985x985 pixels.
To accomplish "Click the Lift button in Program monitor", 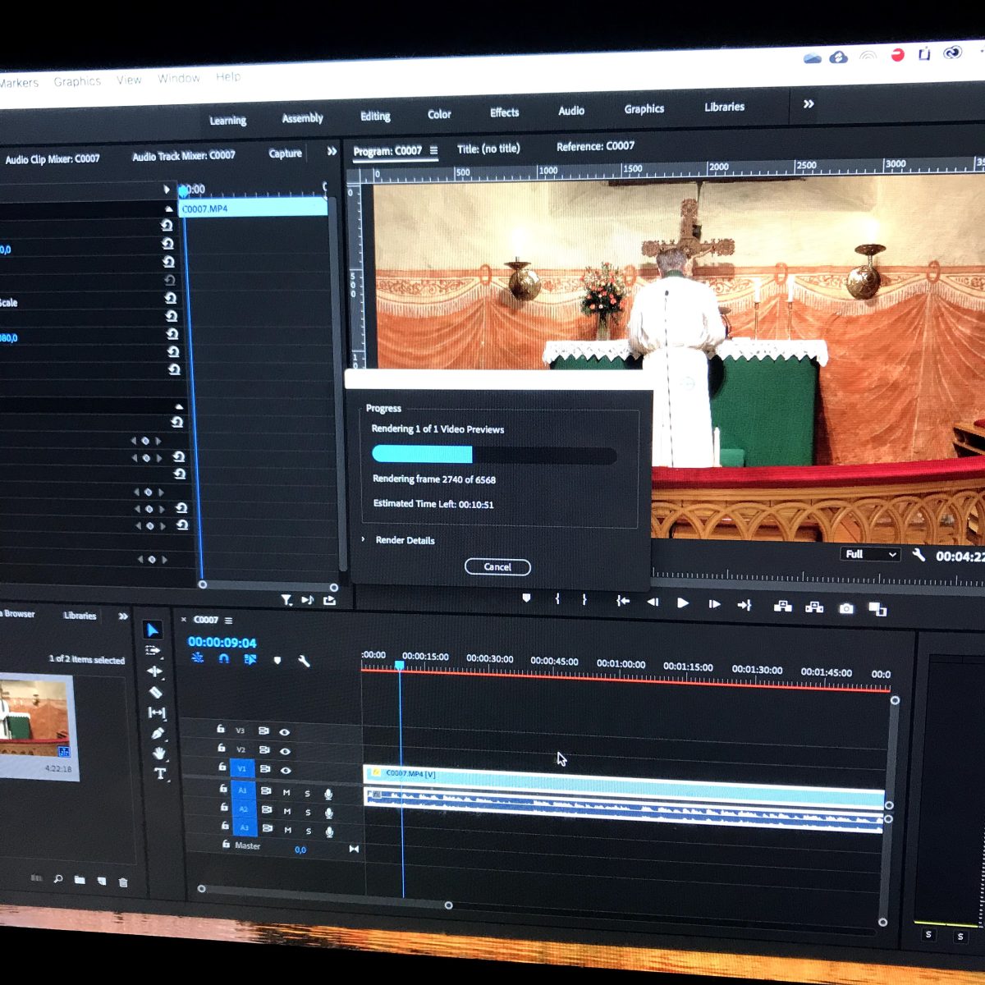I will (x=782, y=607).
